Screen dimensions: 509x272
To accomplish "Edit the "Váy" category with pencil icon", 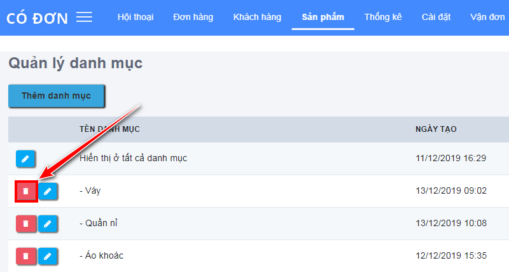I will click(48, 191).
